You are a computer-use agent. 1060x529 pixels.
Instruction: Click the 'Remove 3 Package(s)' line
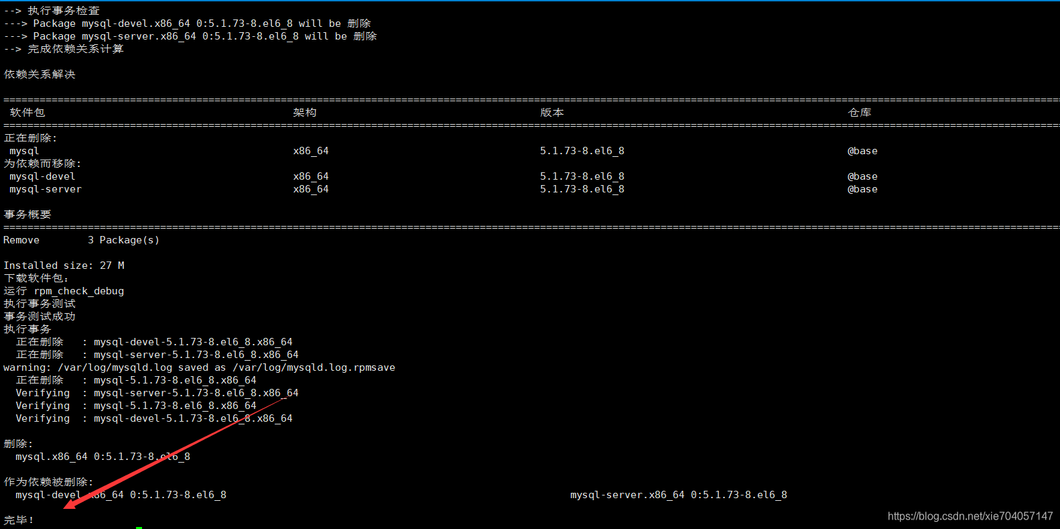tap(81, 240)
